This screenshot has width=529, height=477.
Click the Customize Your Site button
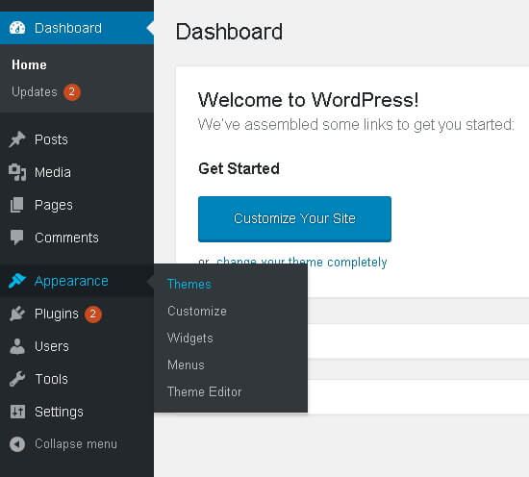pyautogui.click(x=295, y=219)
